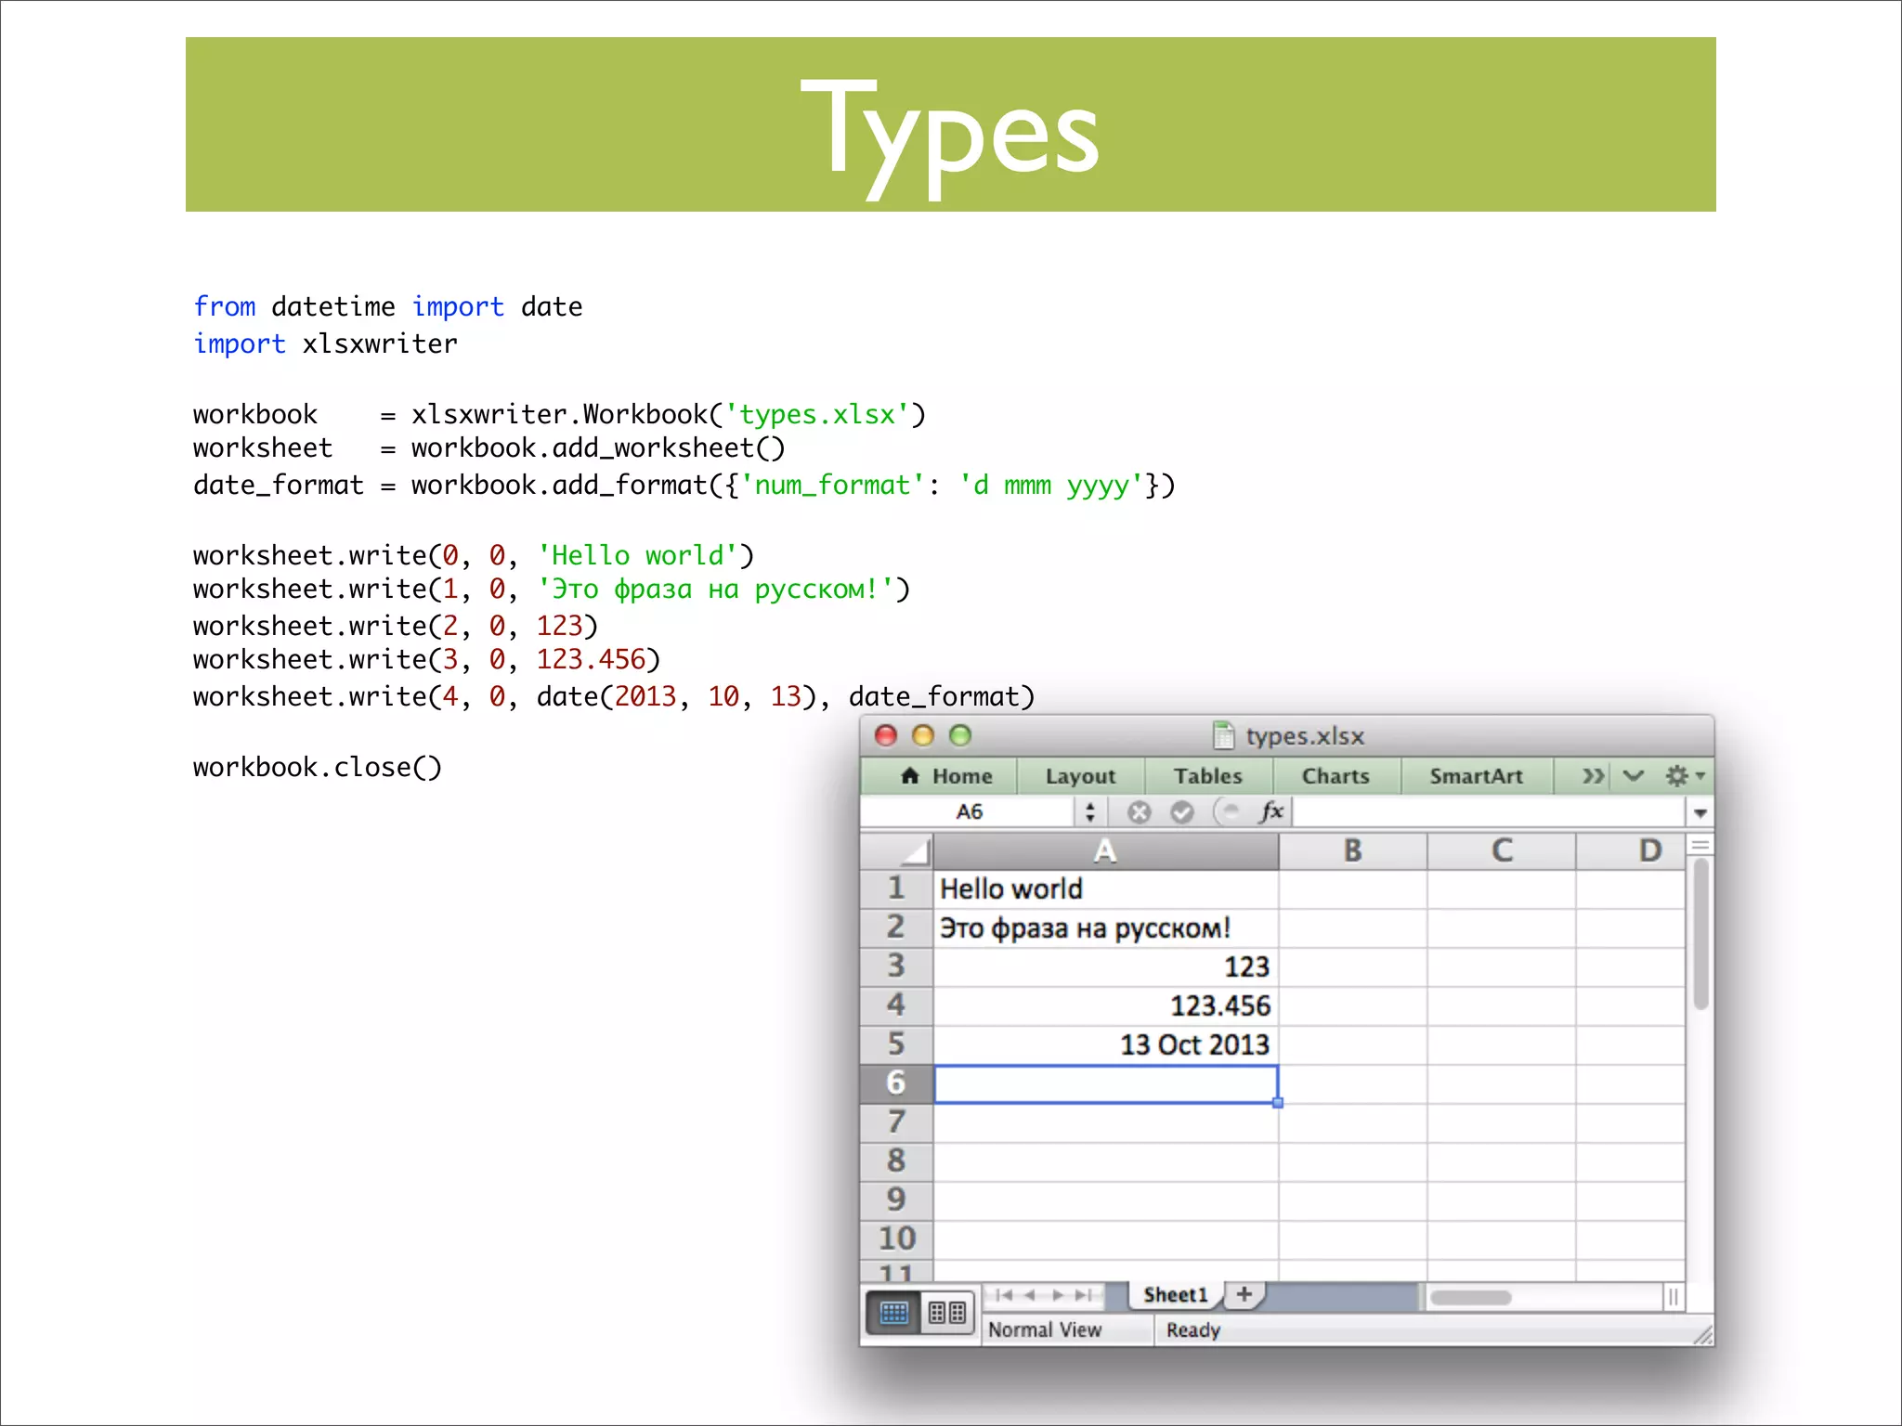Click the window resize grip corner
Screen dimensions: 1902x1426
pyautogui.click(x=1701, y=1335)
